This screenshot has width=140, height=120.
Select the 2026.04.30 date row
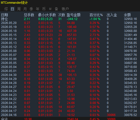(x=70, y=75)
